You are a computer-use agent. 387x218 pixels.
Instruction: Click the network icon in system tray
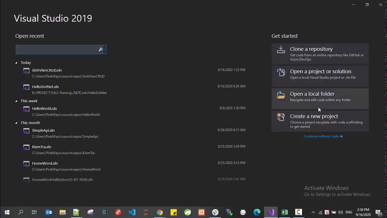(320, 212)
